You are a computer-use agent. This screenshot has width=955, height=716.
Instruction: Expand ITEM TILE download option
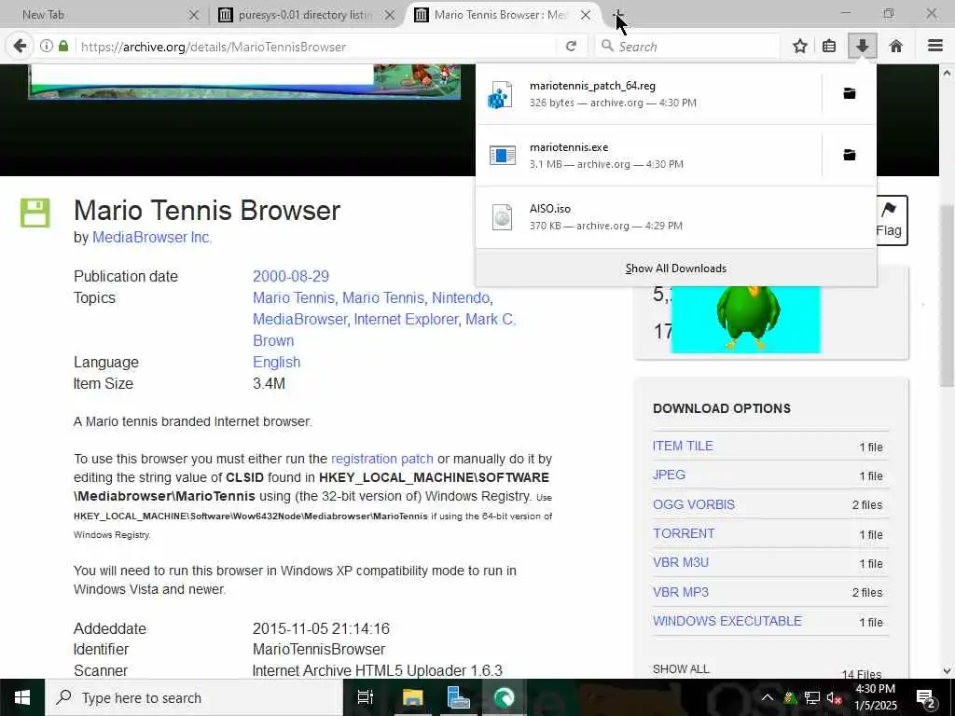pos(683,446)
